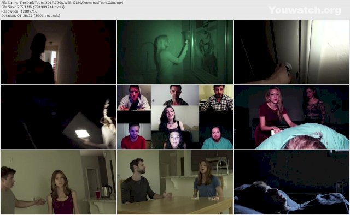Screen dimensions: 350x215
Task: Select the video chat grid thumbnail
Action: coord(175,117)
